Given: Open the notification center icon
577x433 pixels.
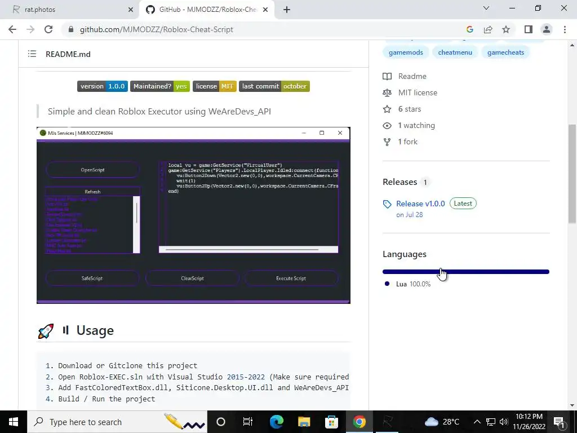Looking at the screenshot, I should 558,422.
